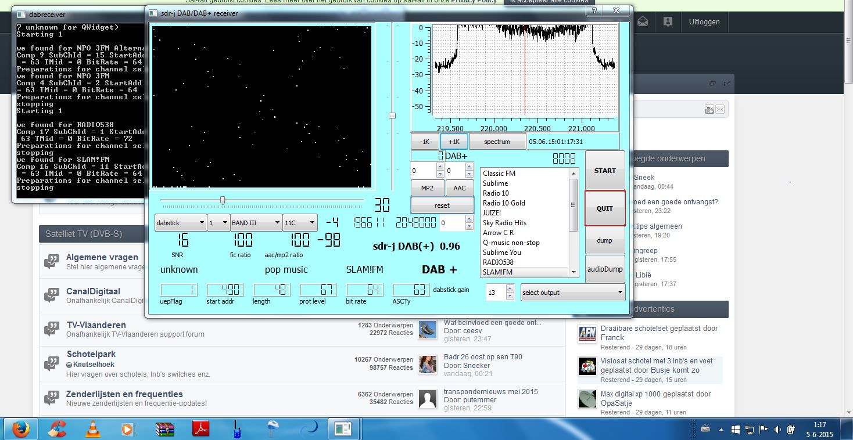
Task: Click the QUIT button
Action: (x=605, y=208)
